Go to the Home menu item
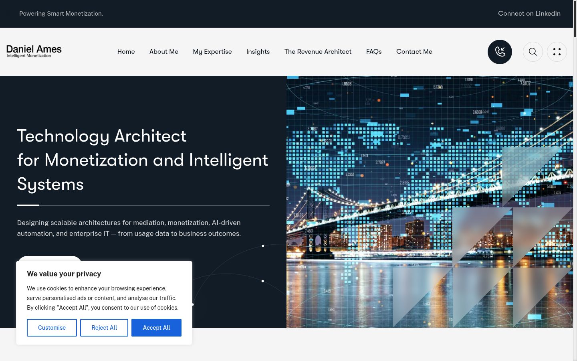577x361 pixels. 126,51
